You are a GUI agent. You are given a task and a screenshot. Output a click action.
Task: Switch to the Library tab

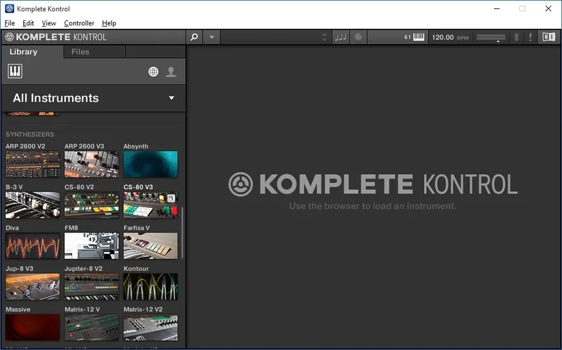point(23,52)
